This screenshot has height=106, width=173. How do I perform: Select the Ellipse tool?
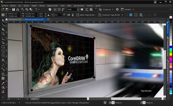pyautogui.click(x=3, y=51)
